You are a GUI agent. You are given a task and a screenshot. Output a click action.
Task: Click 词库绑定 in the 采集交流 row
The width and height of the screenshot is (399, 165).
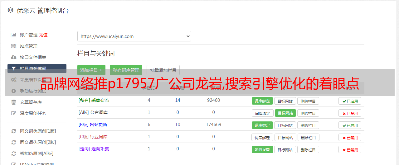click(x=262, y=101)
